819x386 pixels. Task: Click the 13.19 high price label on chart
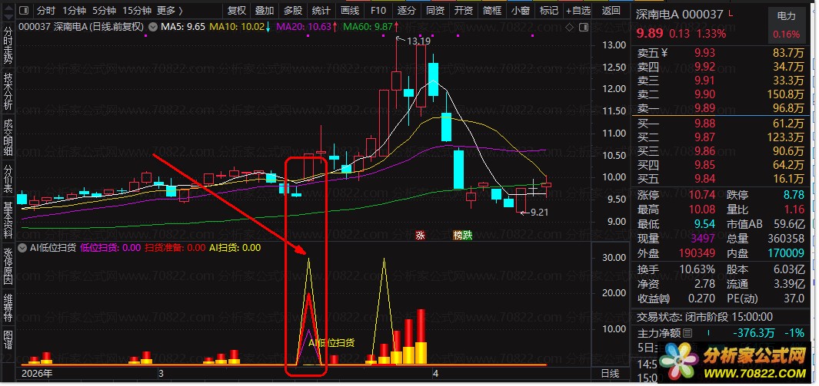pos(418,41)
